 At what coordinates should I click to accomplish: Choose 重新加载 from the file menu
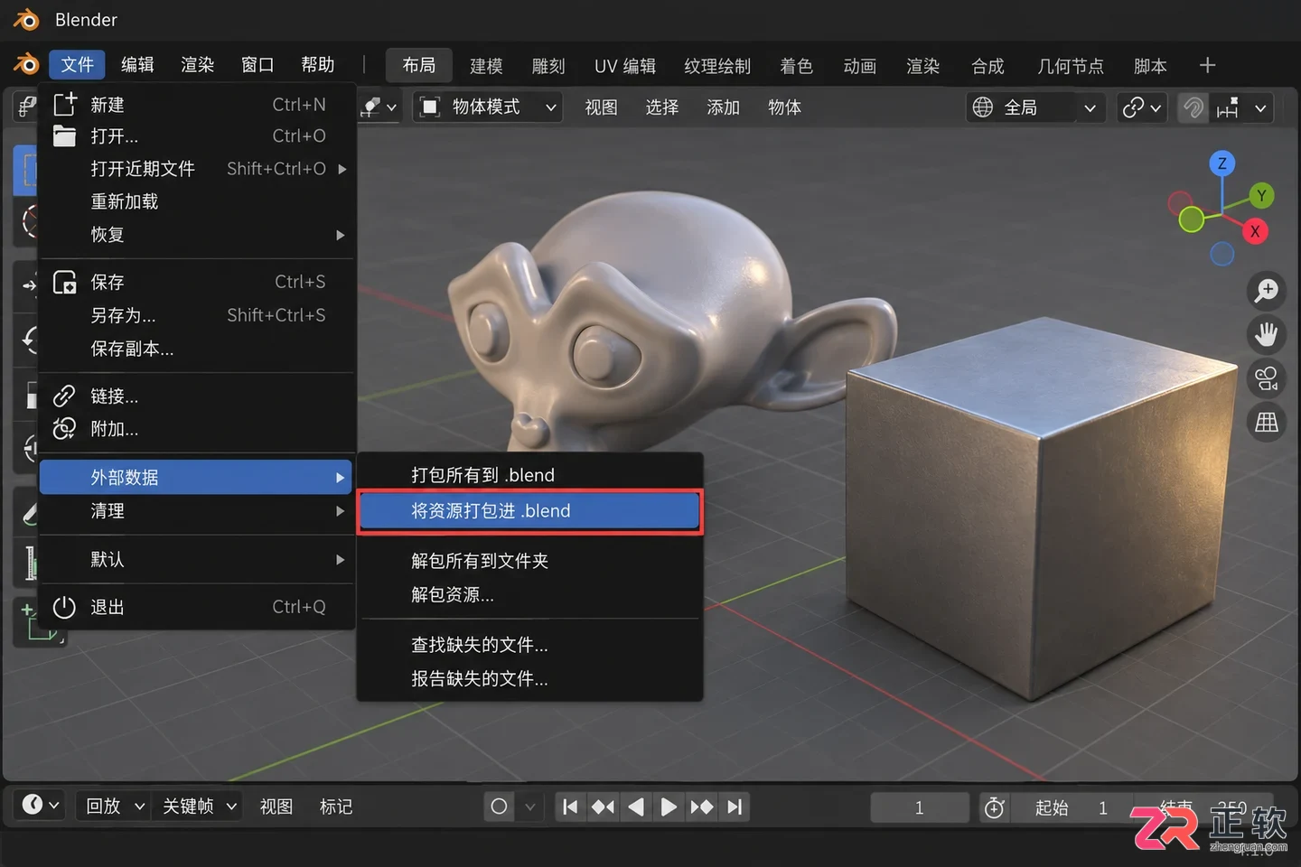pyautogui.click(x=197, y=201)
